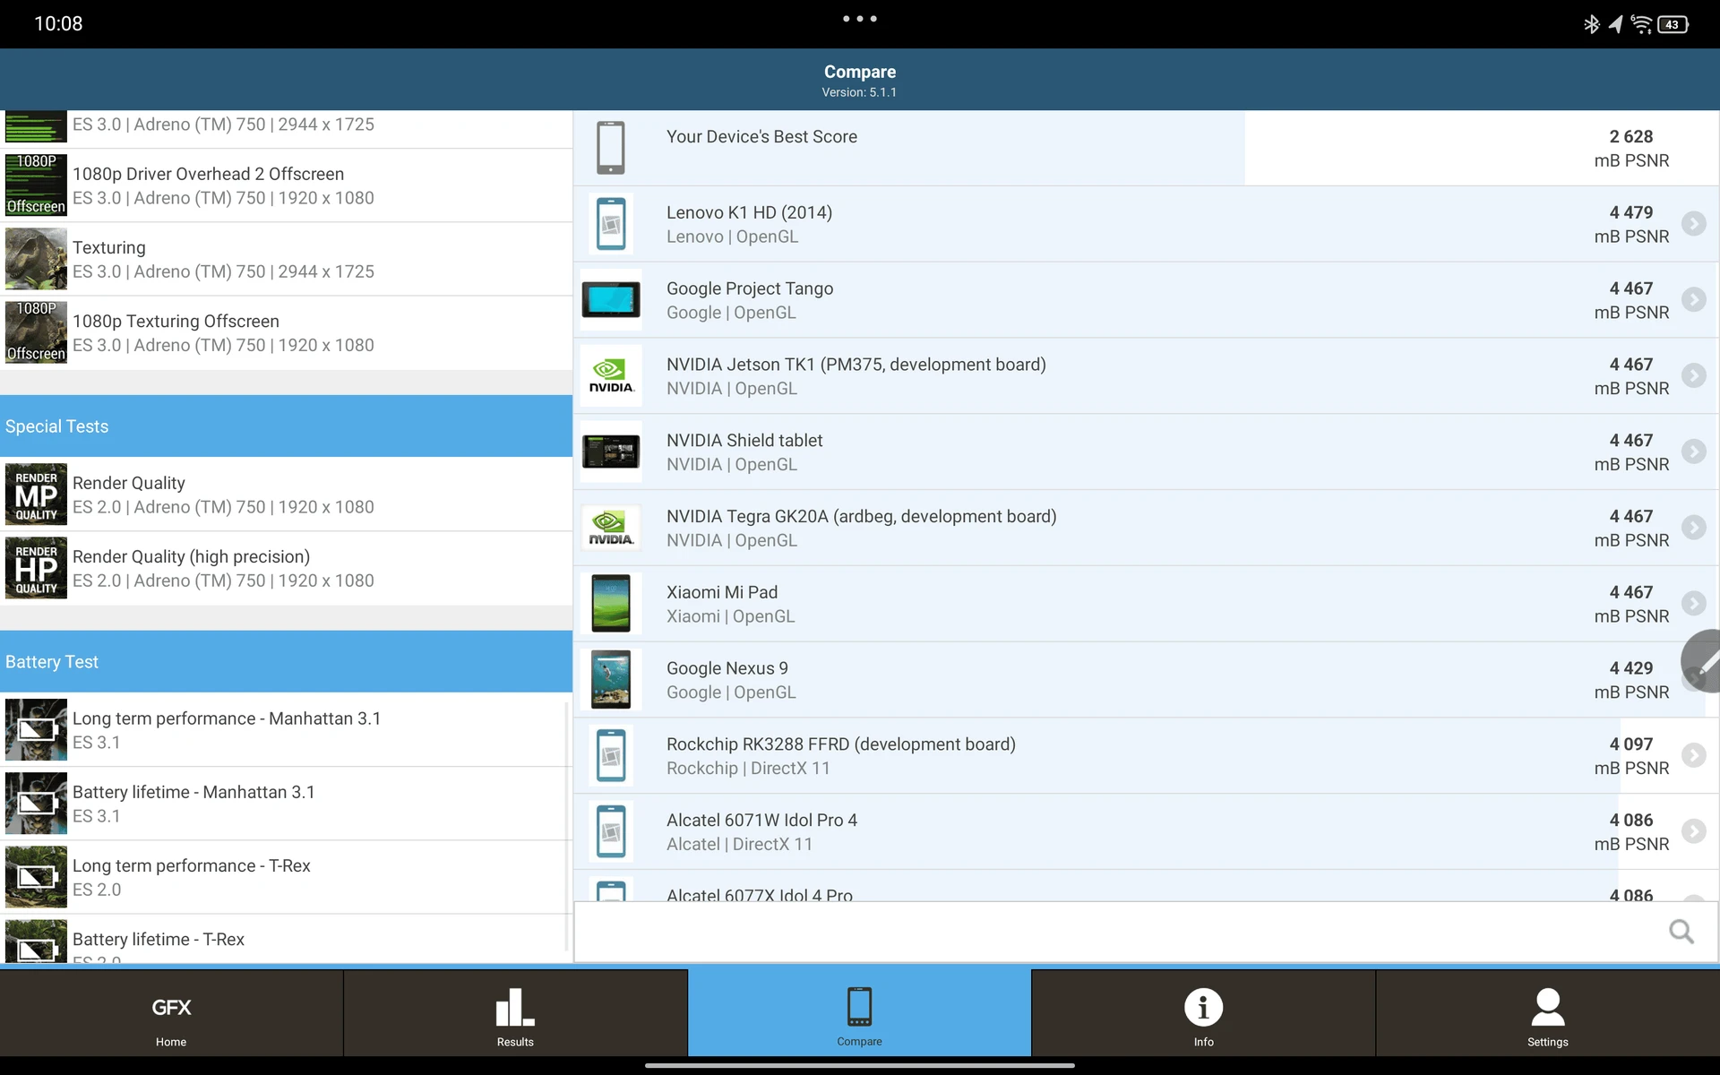Click Render HP Quality icon
1720x1075 pixels.
36,568
